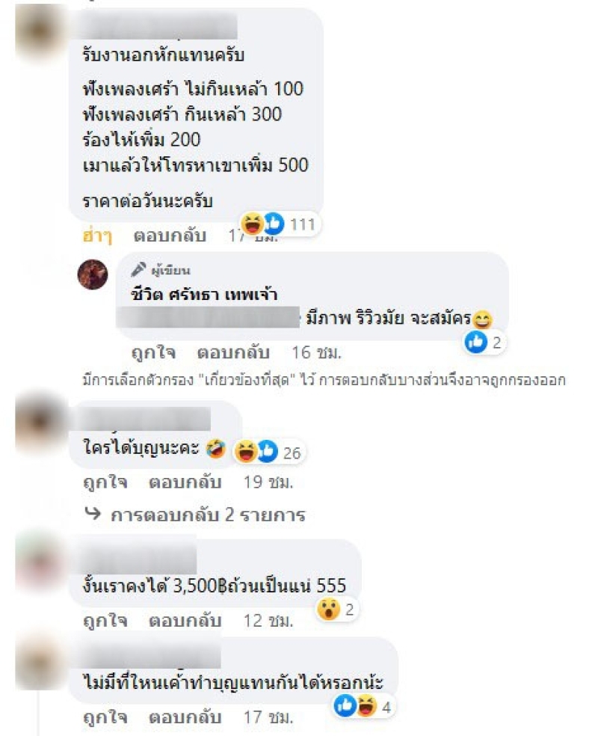Click the 19 ชม. timestamp link
The height and width of the screenshot is (736, 598).
point(268,482)
